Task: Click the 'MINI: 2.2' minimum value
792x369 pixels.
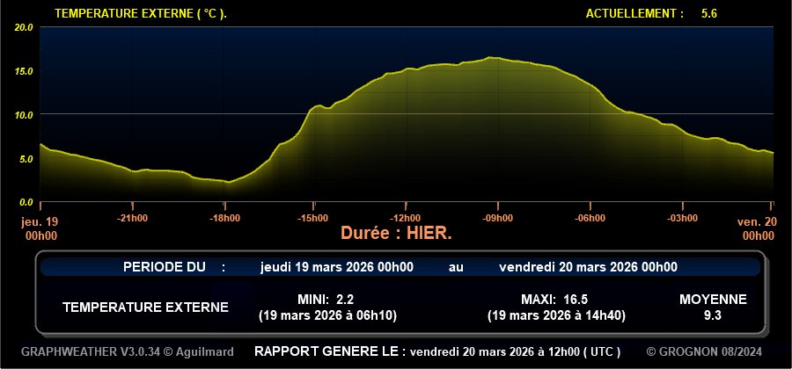Action: (326, 299)
